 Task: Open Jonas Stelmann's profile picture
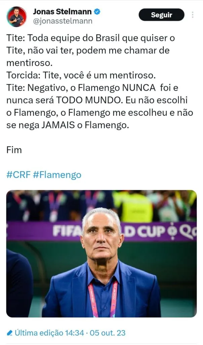coord(16,17)
